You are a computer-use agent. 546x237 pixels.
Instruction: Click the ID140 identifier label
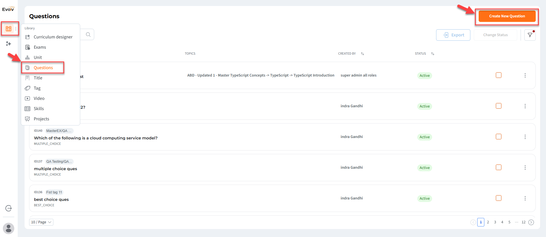(x=38, y=131)
